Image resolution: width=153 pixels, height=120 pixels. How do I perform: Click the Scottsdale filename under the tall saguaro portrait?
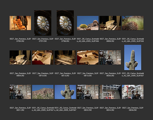133,74
